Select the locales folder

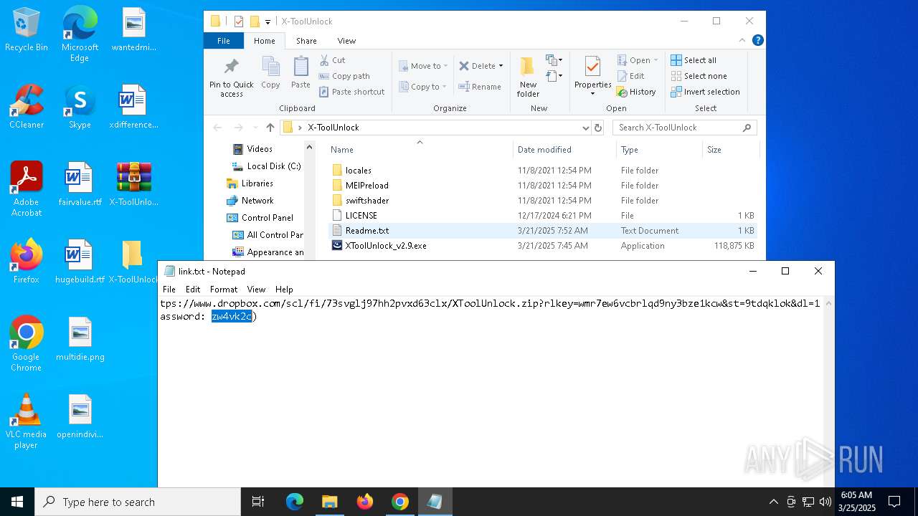pyautogui.click(x=542, y=171)
